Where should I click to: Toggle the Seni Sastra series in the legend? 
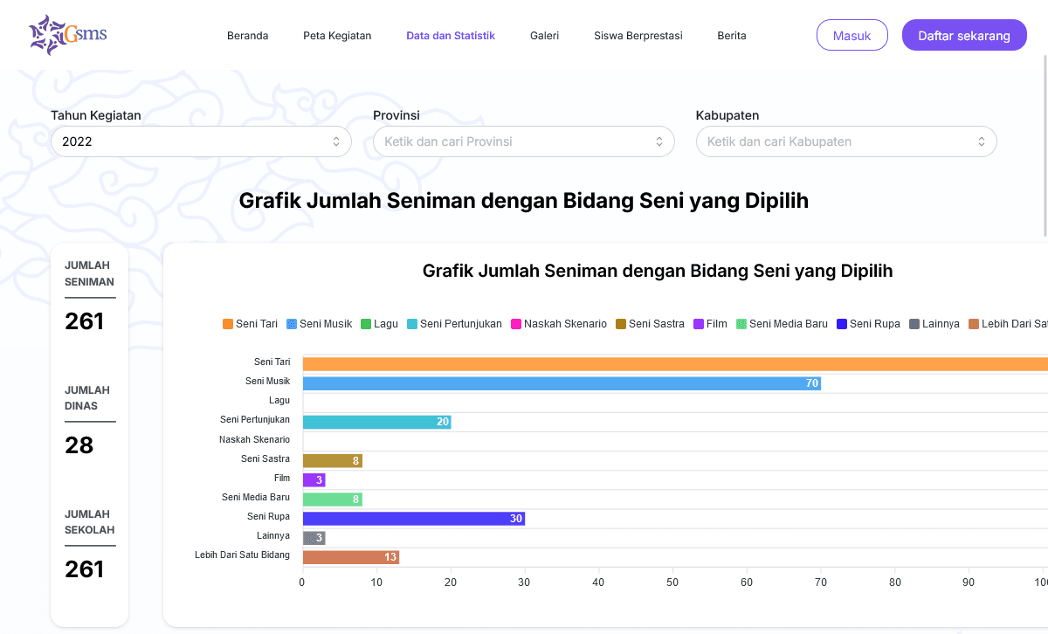point(646,323)
